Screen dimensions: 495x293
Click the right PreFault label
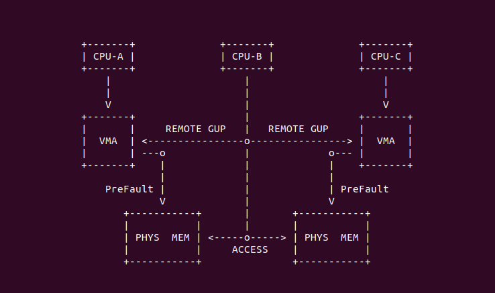364,189
